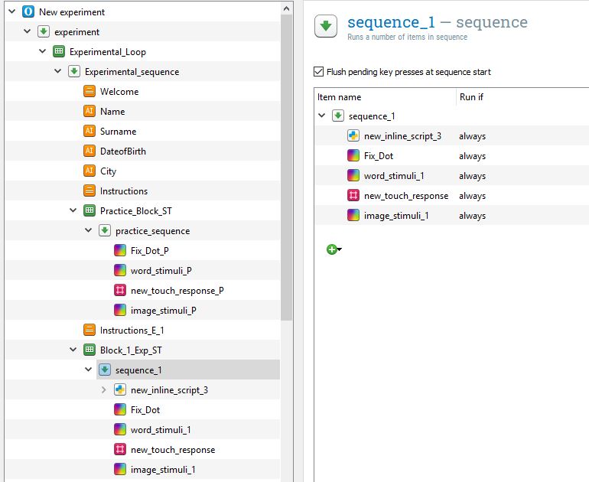The height and width of the screenshot is (482, 589).
Task: Click the Experimental_Loop loop icon
Action: point(59,52)
